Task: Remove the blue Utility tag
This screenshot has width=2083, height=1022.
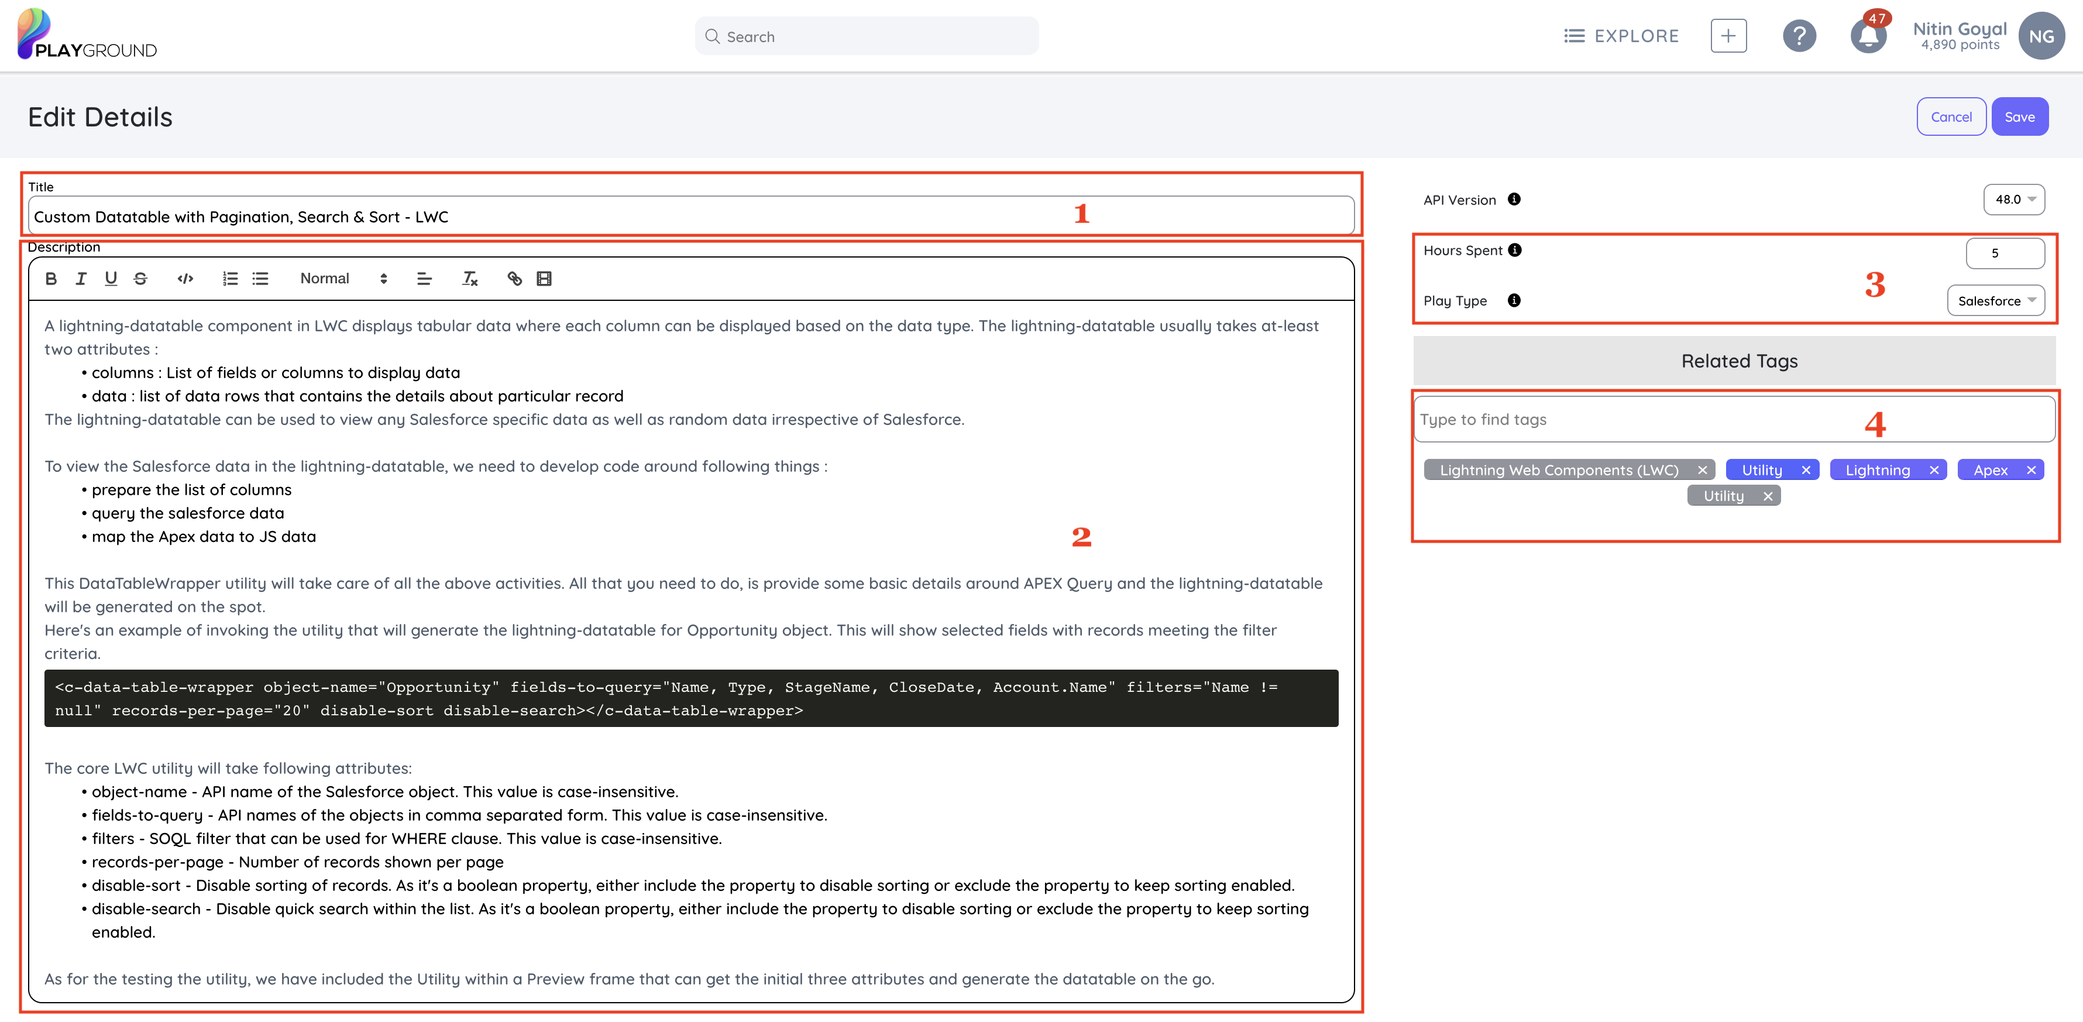Action: [x=1806, y=471]
